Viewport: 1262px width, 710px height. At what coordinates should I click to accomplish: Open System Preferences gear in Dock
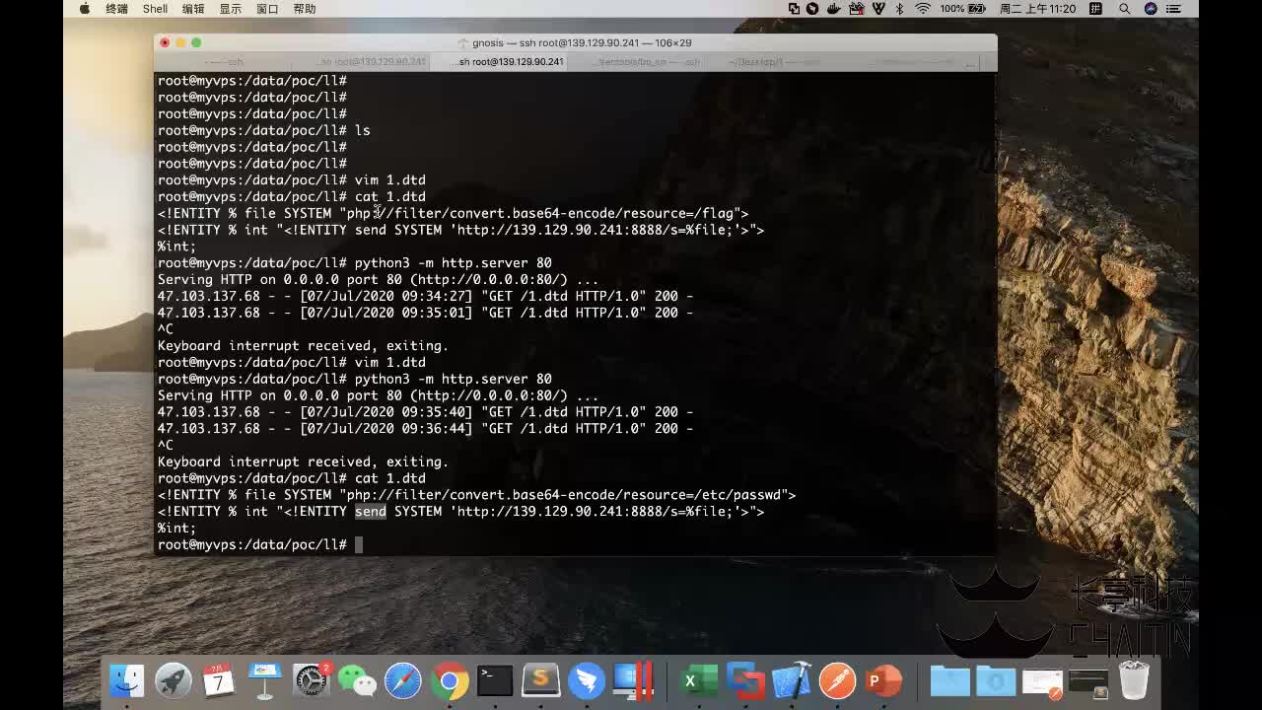311,680
